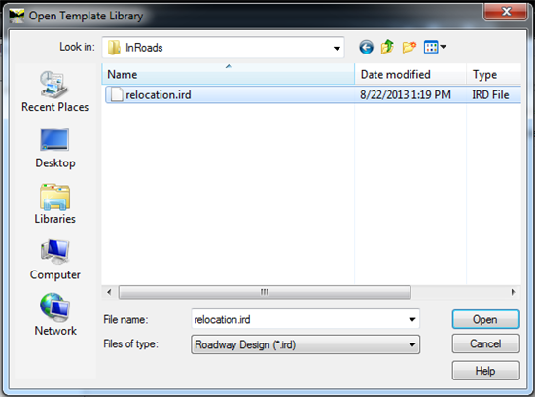Click the Cancel button
The image size is (535, 397).
[485, 343]
